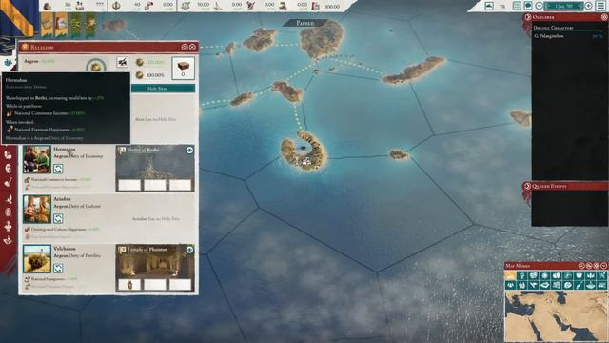Toggle eye icon on Temple of Phaistos
The height and width of the screenshot is (343, 609).
tap(189, 250)
